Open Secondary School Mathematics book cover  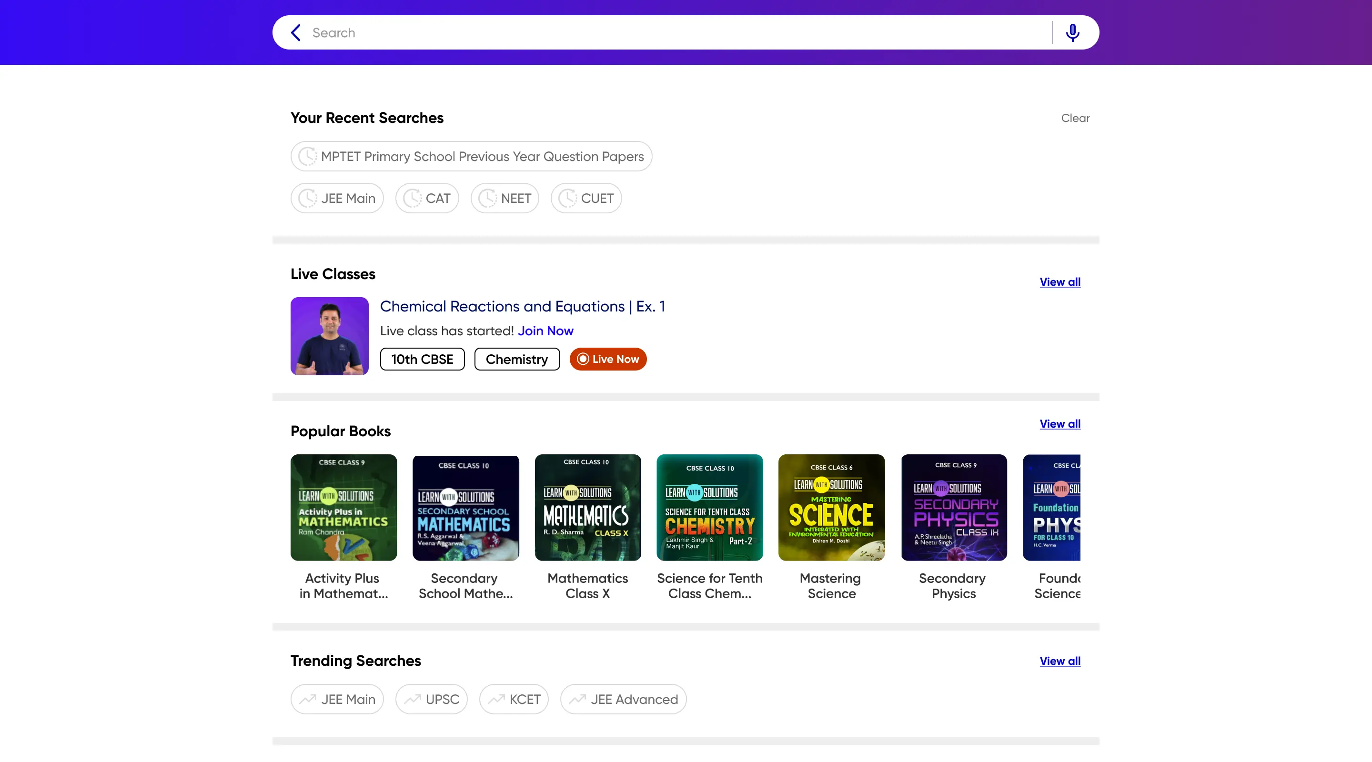click(x=465, y=508)
